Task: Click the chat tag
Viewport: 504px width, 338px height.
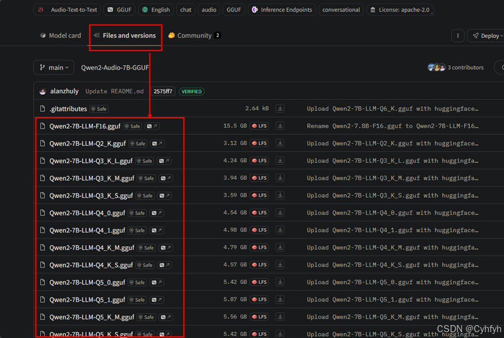Action: pos(185,10)
